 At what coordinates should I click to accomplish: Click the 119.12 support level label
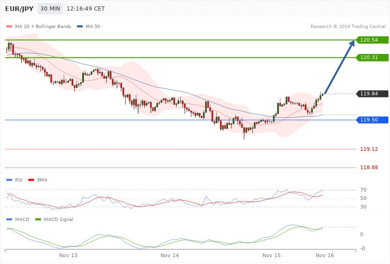click(368, 149)
